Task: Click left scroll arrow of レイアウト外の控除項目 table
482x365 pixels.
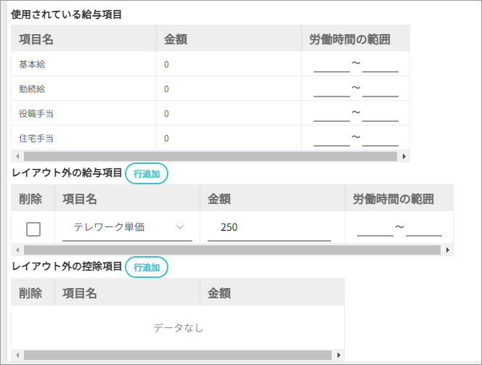Action: point(17,355)
